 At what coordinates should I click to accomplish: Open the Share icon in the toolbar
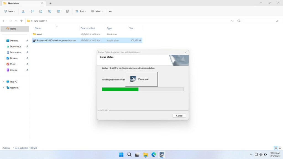pyautogui.click(x=58, y=11)
